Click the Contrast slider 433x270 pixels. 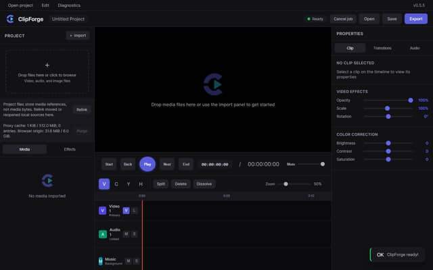(388, 151)
